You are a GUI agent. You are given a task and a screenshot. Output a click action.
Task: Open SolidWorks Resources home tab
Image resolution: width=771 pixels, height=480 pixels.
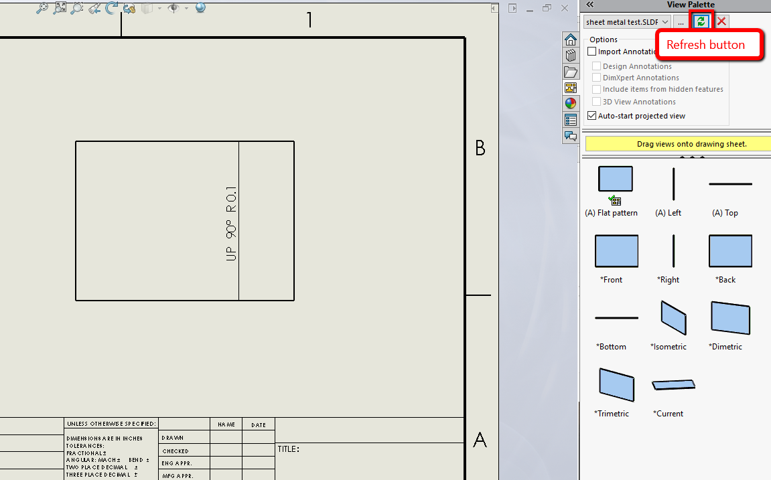[x=570, y=39]
